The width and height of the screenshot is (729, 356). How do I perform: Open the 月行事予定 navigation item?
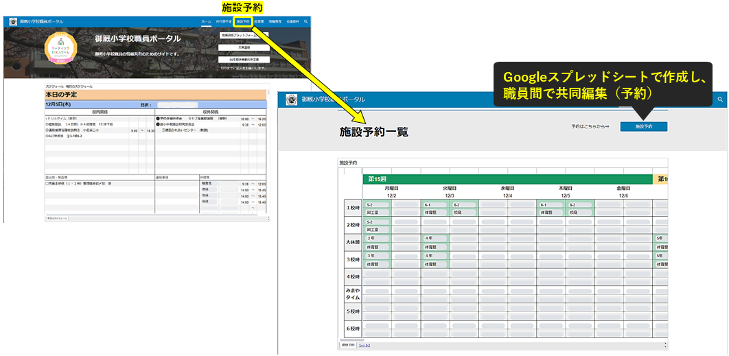click(223, 22)
